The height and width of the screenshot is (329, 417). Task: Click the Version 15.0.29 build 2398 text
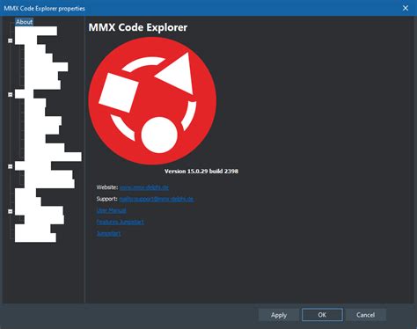click(x=201, y=172)
